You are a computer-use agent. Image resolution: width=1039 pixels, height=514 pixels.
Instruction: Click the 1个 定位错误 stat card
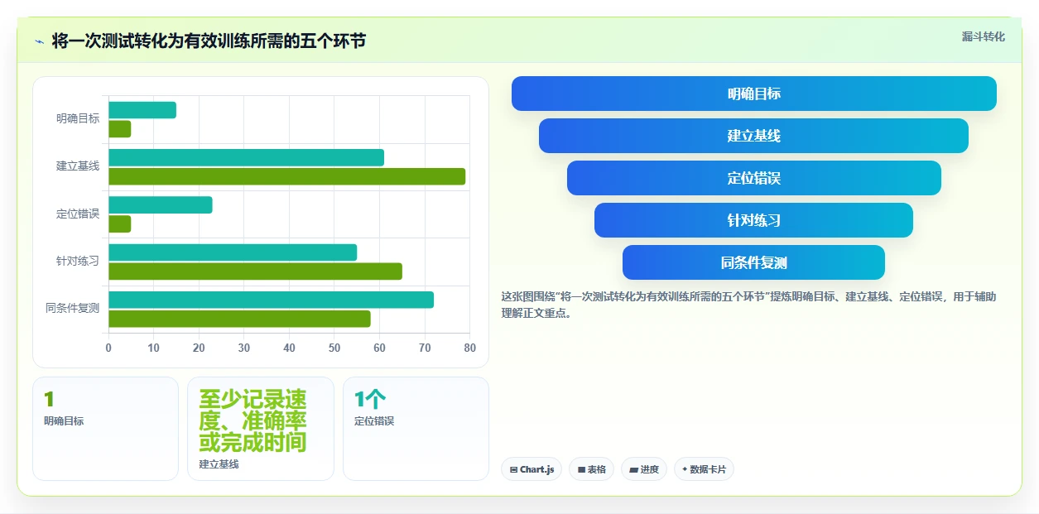pos(416,429)
